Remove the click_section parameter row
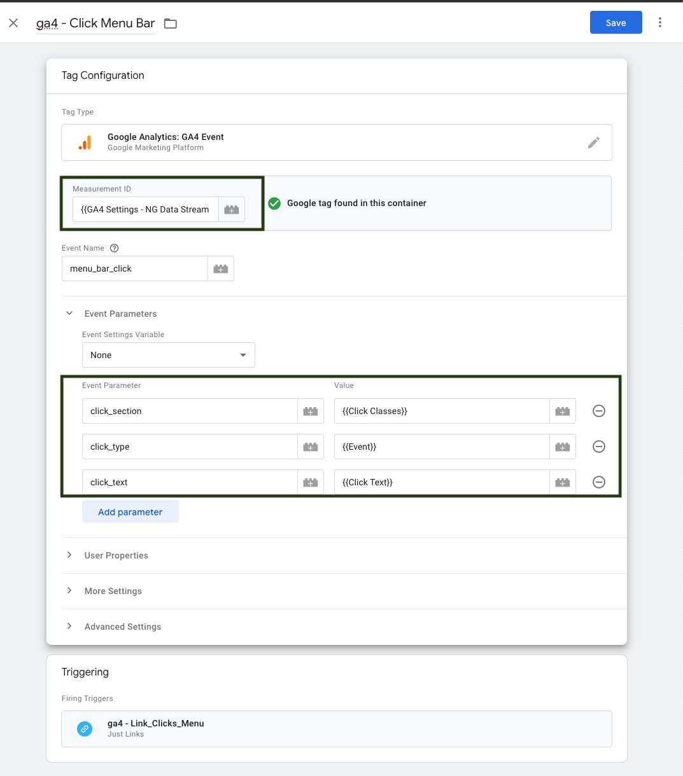 (x=599, y=411)
